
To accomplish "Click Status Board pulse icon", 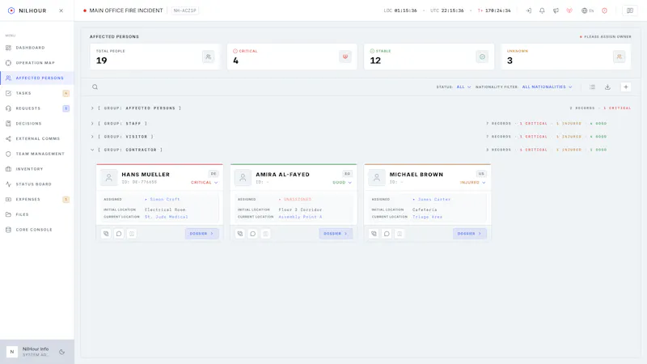I will (x=8, y=184).
